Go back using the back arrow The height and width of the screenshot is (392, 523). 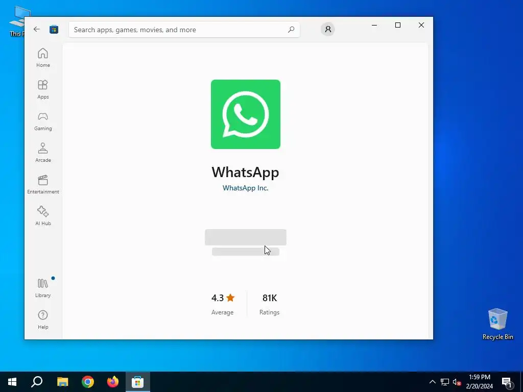pyautogui.click(x=37, y=29)
